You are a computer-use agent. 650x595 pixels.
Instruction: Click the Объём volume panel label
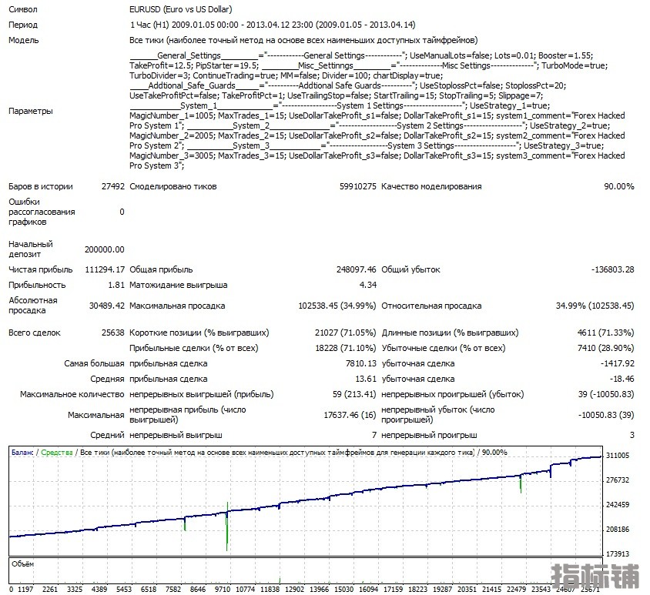(x=23, y=566)
